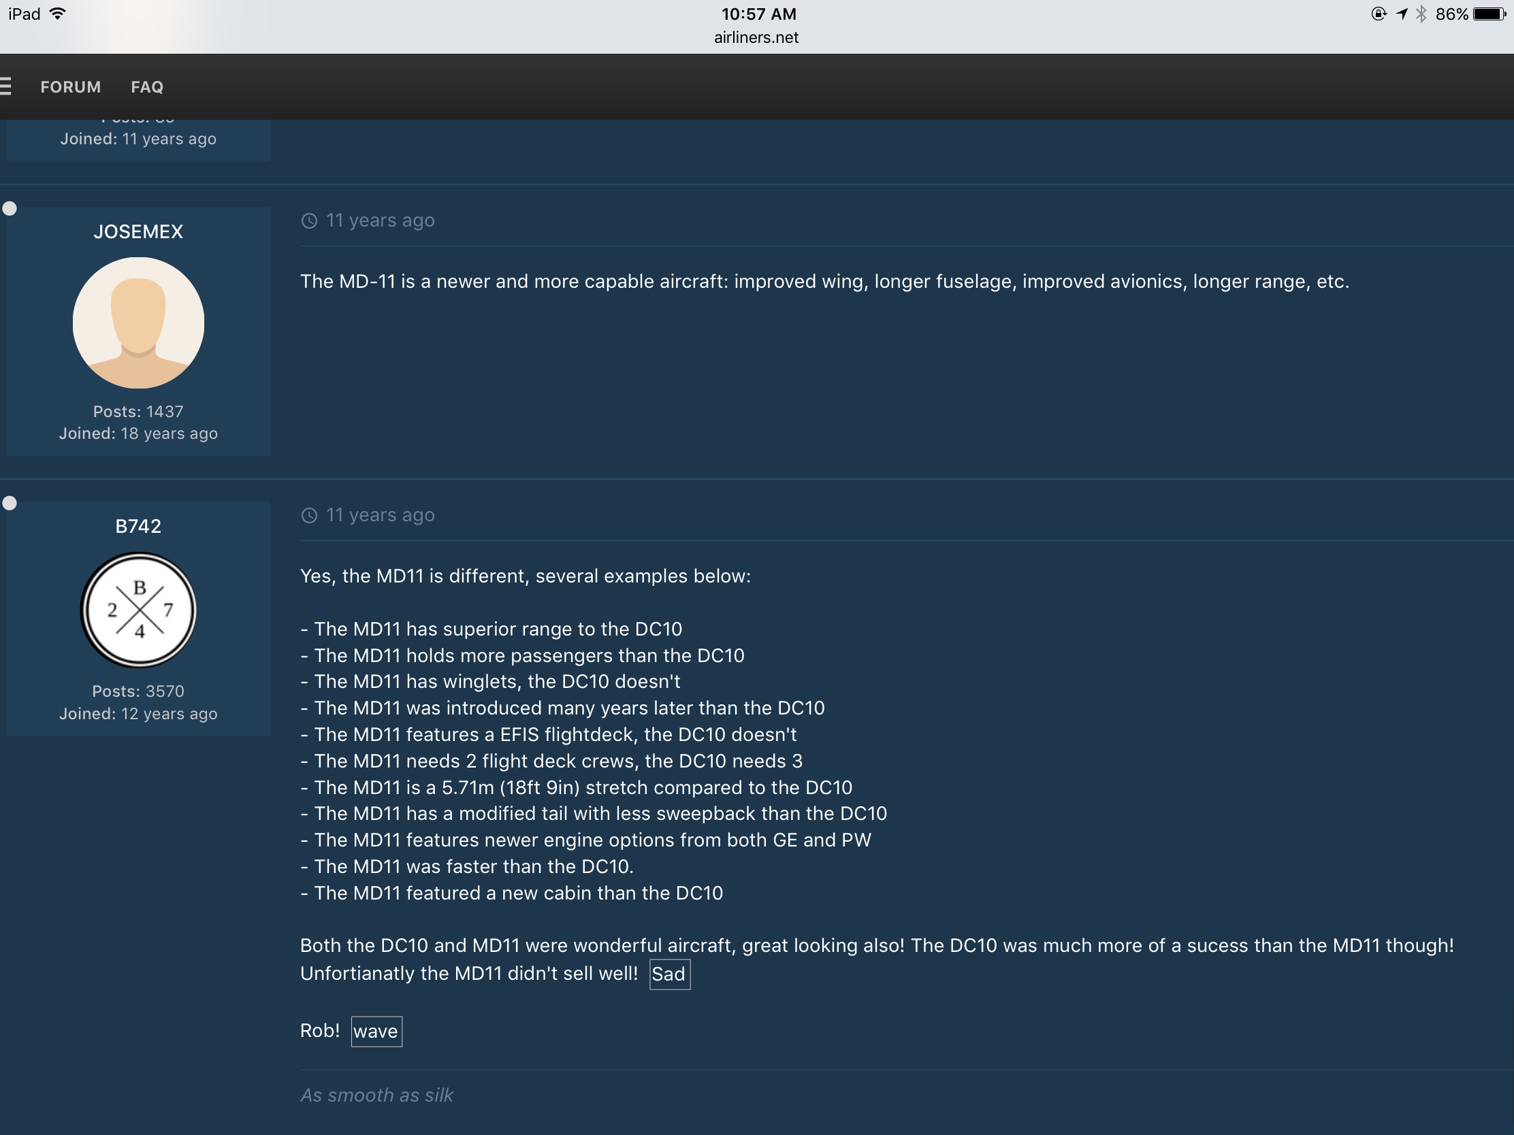Click the wave smiley placeholder

(376, 1031)
